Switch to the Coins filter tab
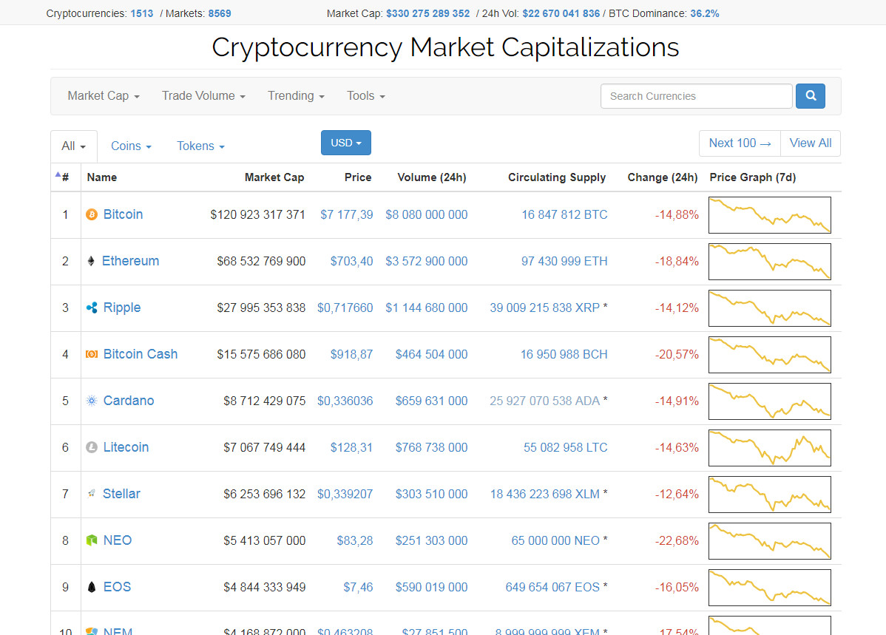 tap(131, 146)
